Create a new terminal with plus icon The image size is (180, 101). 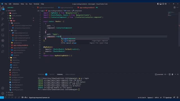pos(165,74)
